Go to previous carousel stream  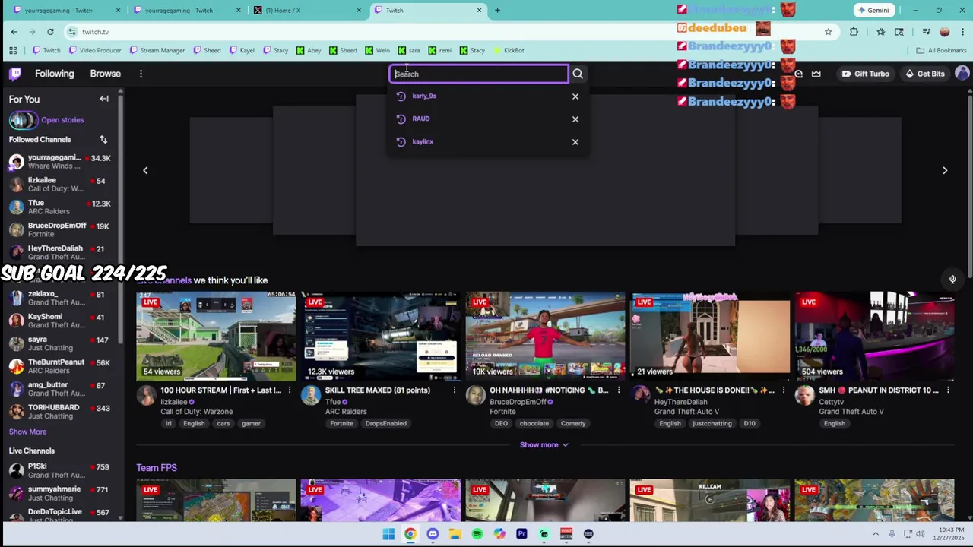pos(145,170)
